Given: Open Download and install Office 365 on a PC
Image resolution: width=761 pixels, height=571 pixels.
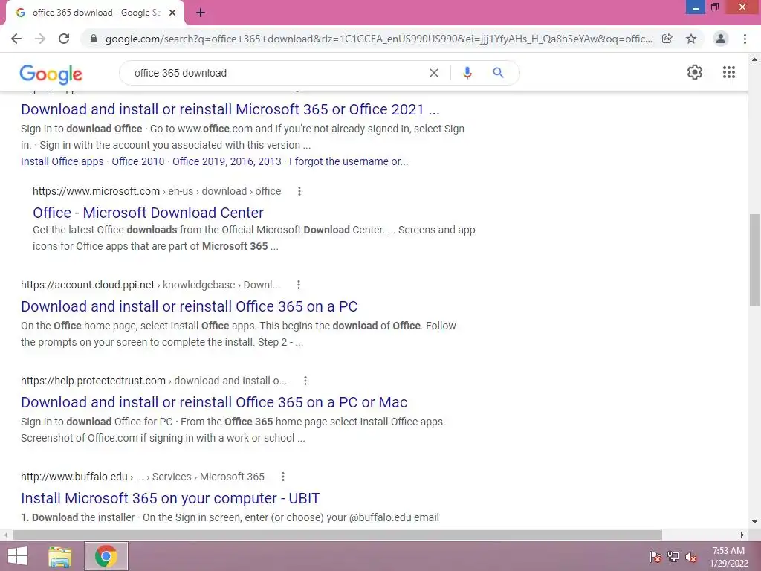Looking at the screenshot, I should [x=190, y=306].
